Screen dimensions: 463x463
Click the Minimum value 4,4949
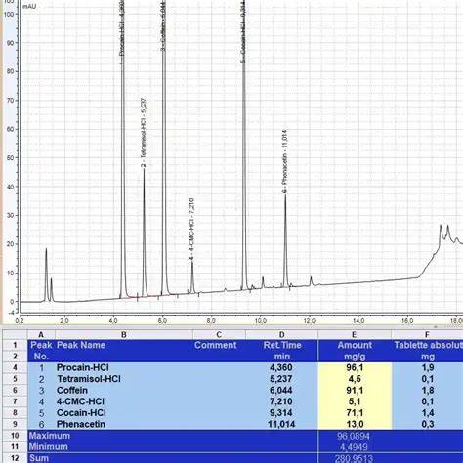click(x=354, y=447)
